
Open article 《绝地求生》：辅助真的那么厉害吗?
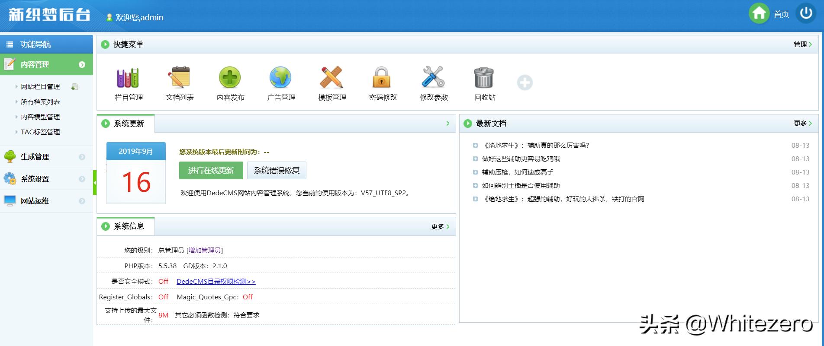[x=536, y=146]
